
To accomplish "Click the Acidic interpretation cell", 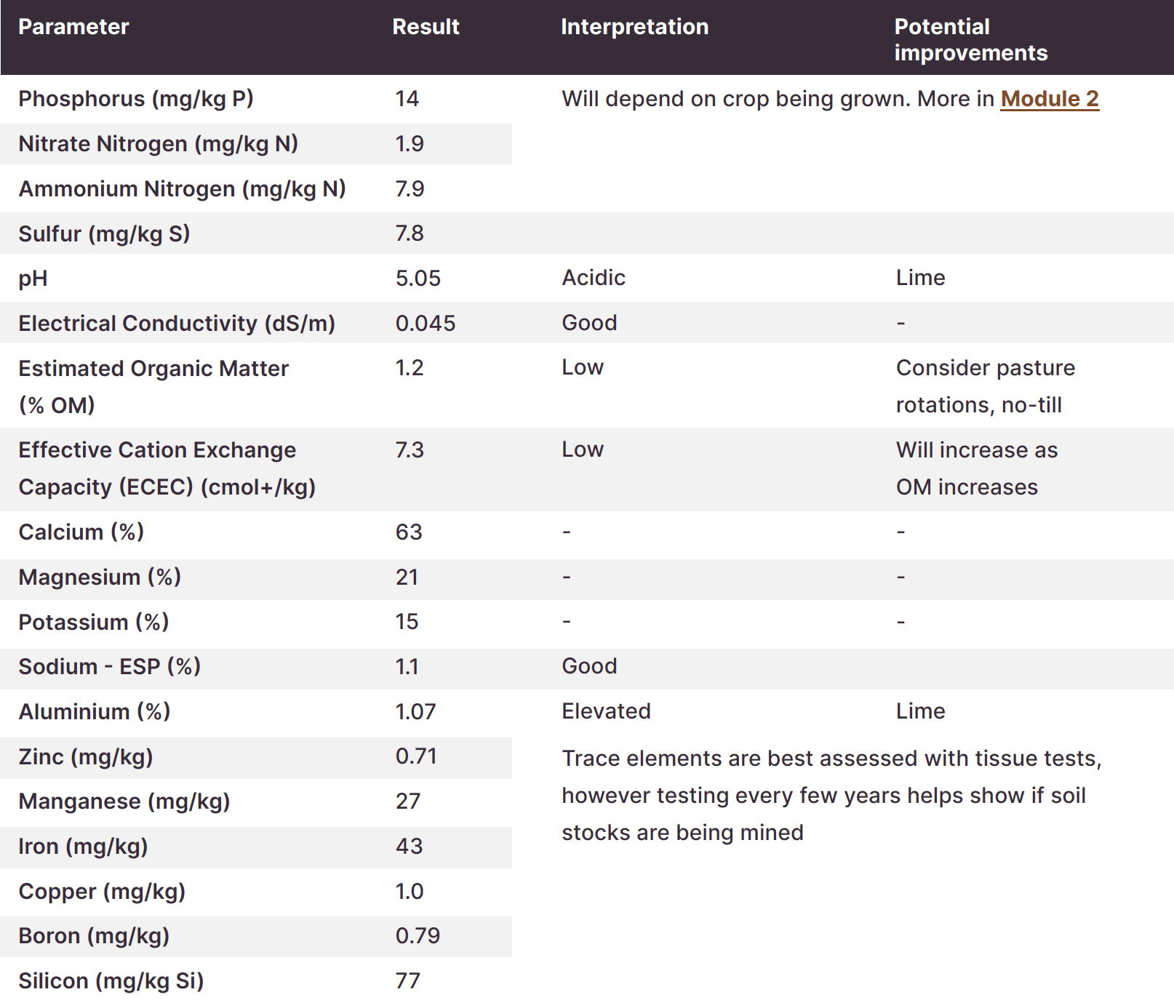I will (x=594, y=278).
